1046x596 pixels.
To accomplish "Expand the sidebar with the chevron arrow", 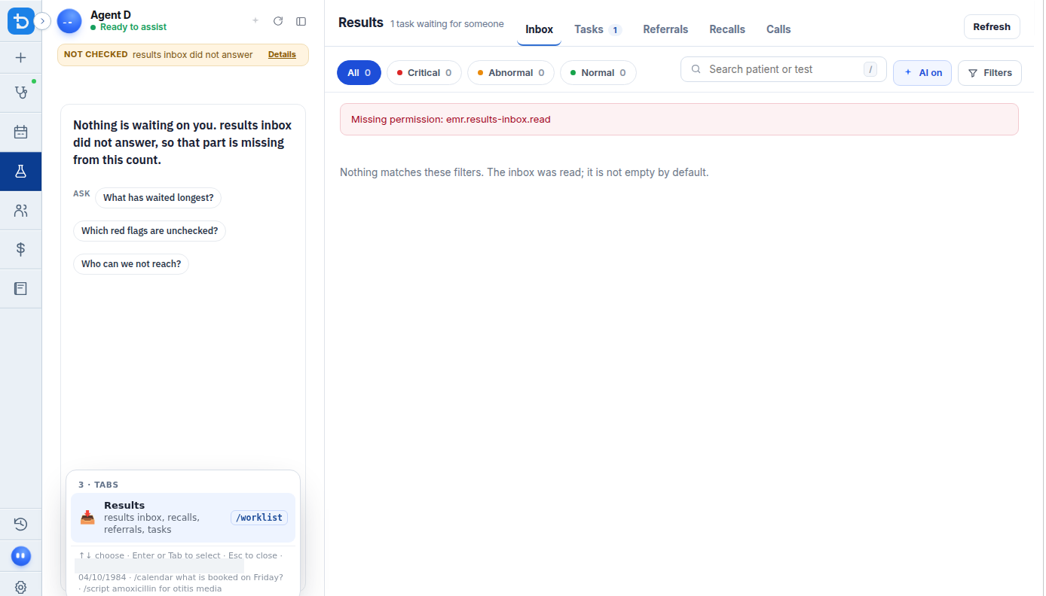I will 43,21.
